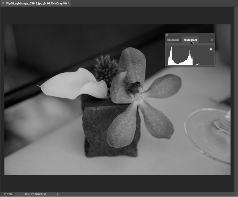The image size is (238, 197).
Task: Switch to the Navigator tab
Action: tap(173, 40)
